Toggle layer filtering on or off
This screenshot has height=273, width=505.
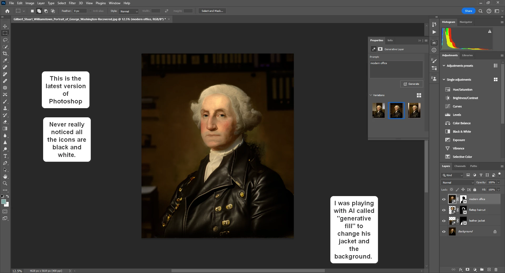coord(499,175)
